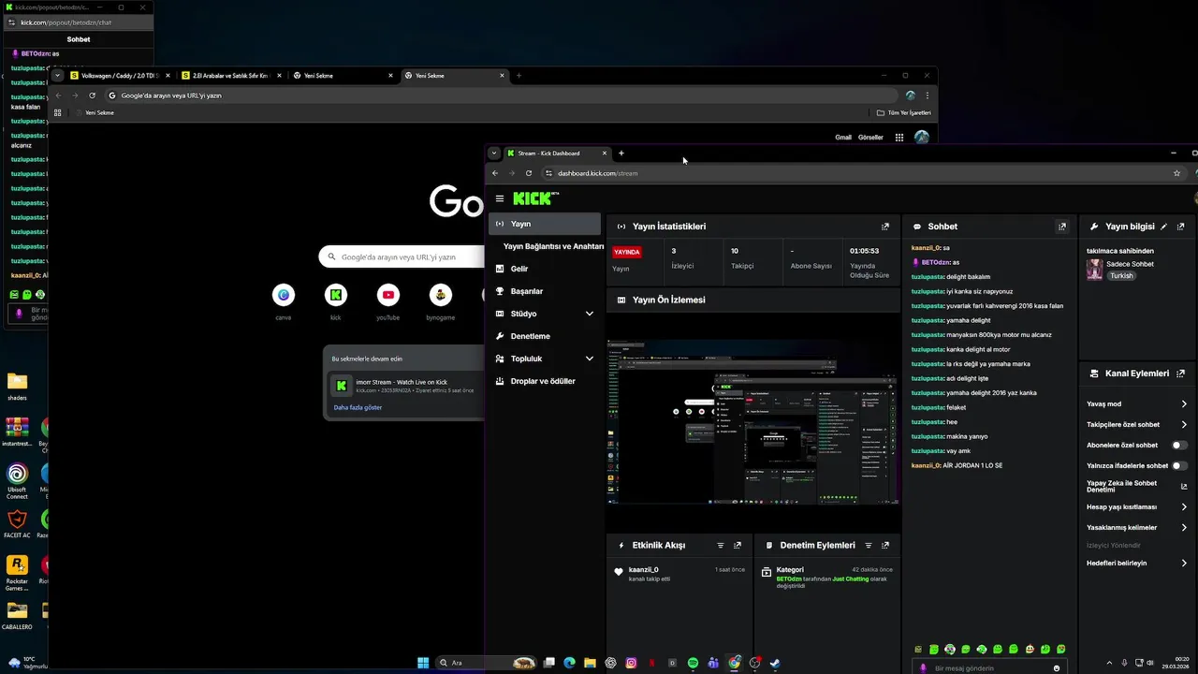Open imorr Stream - Watch Live on Kick card

pos(404,385)
